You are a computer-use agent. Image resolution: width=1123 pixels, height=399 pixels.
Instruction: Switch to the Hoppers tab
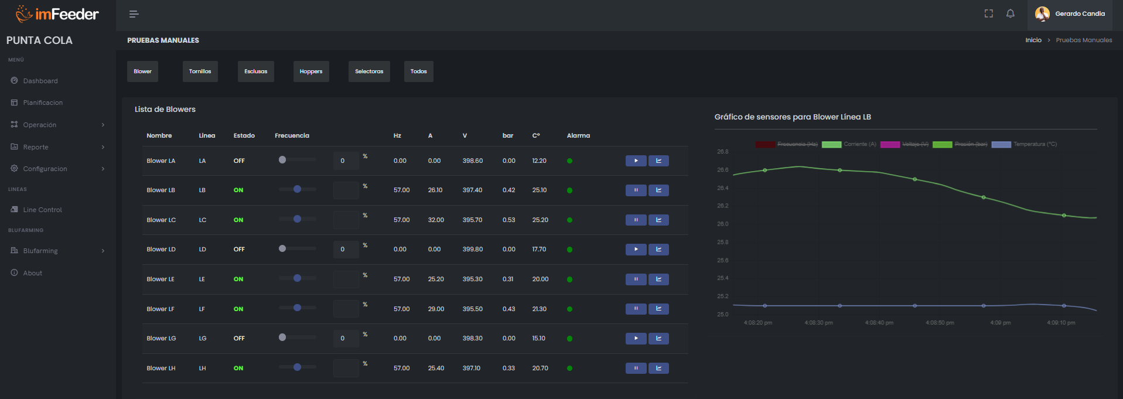pos(311,71)
